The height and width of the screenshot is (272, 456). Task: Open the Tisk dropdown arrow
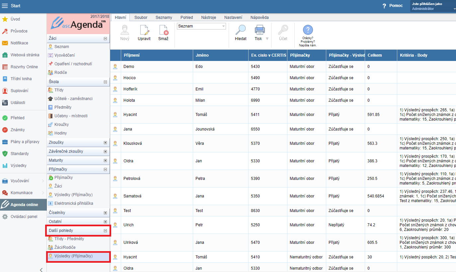tap(267, 39)
